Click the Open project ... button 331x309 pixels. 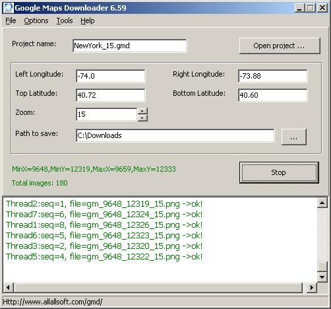tap(280, 46)
